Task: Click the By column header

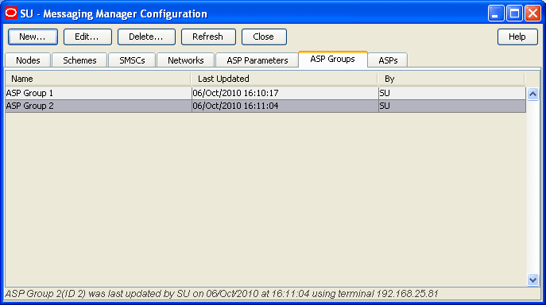Action: click(x=451, y=79)
